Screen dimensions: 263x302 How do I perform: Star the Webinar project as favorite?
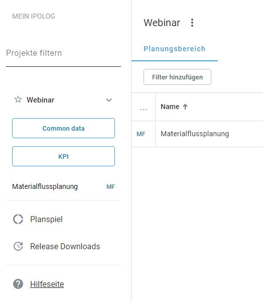18,99
